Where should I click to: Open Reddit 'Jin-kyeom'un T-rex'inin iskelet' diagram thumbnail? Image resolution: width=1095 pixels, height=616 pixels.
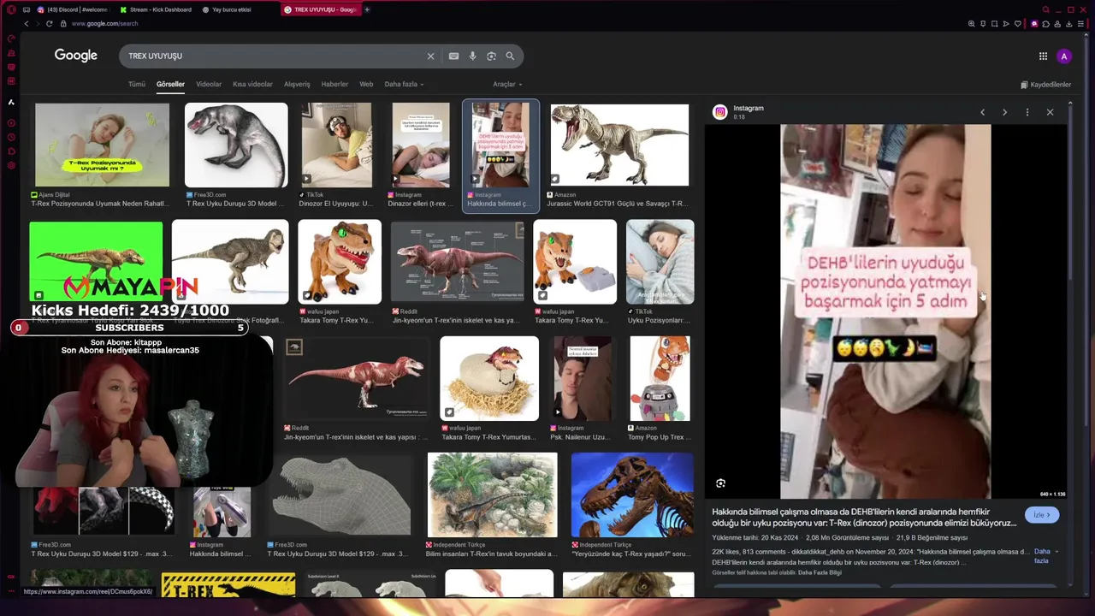[458, 262]
